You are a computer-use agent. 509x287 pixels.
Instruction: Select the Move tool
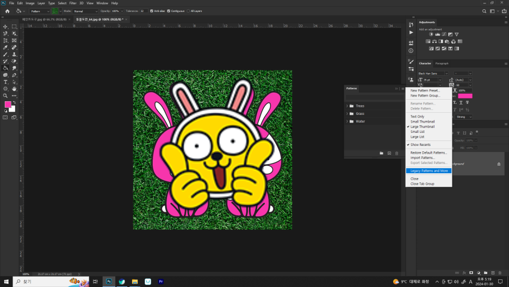click(x=5, y=27)
